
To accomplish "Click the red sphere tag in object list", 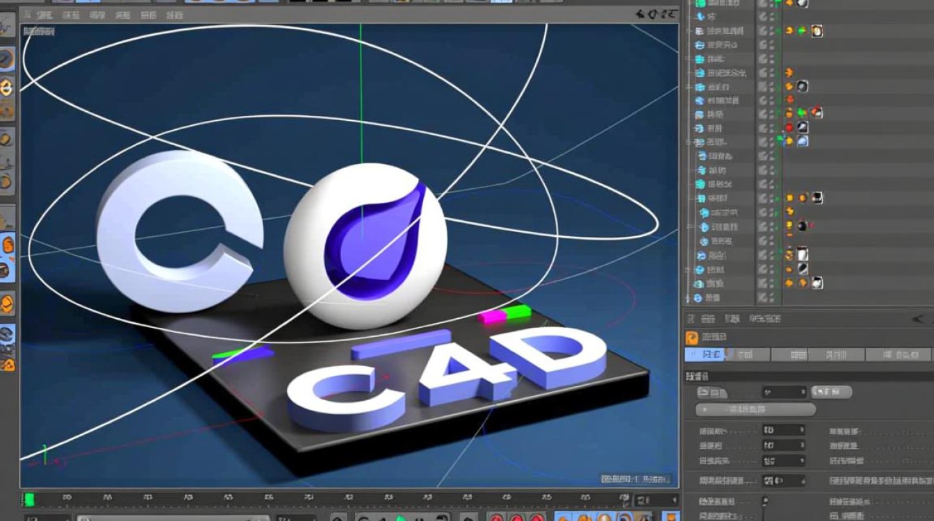I will (789, 128).
